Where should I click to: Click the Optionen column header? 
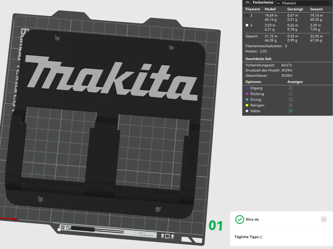point(253,82)
